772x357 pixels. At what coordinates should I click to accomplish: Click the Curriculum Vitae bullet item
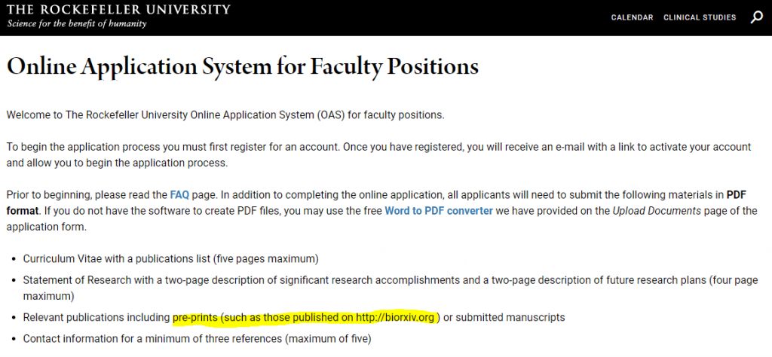pyautogui.click(x=170, y=258)
